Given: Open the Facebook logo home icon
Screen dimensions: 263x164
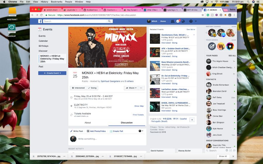Looking at the screenshot, I should coord(40,21).
